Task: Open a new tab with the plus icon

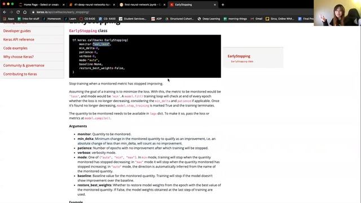Action: 223,5
